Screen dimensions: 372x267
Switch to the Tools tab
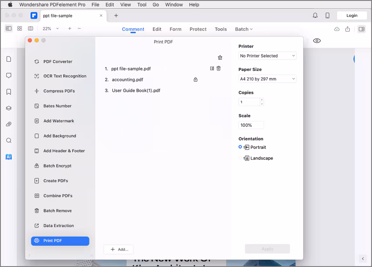click(x=221, y=29)
